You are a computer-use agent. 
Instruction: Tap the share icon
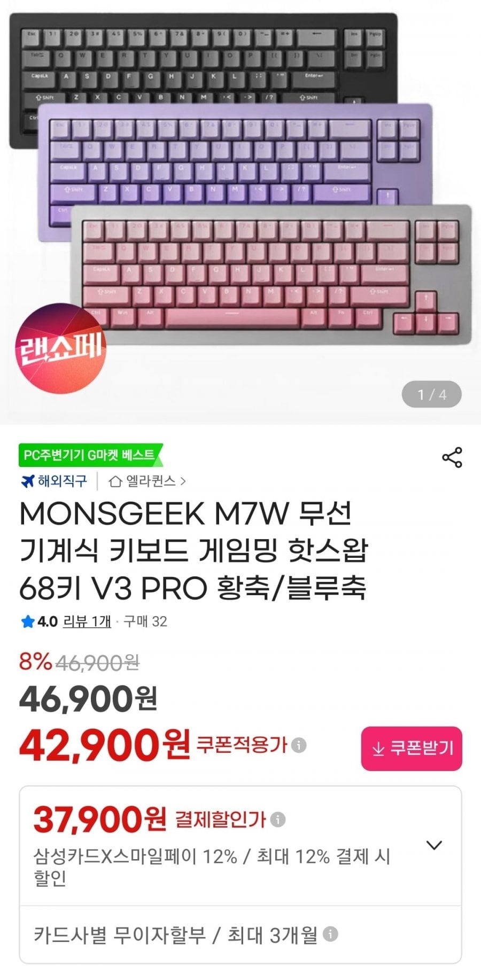(x=452, y=457)
